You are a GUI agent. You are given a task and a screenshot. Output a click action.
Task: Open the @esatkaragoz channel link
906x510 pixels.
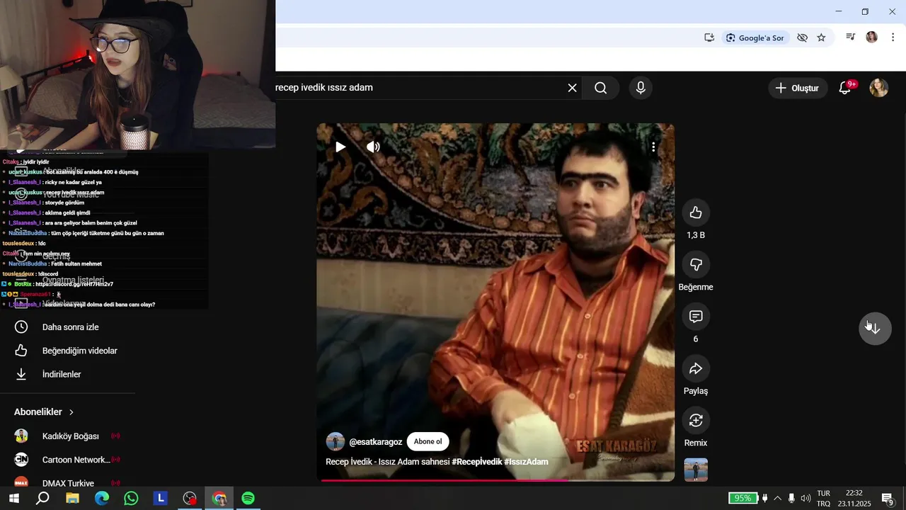tap(376, 442)
